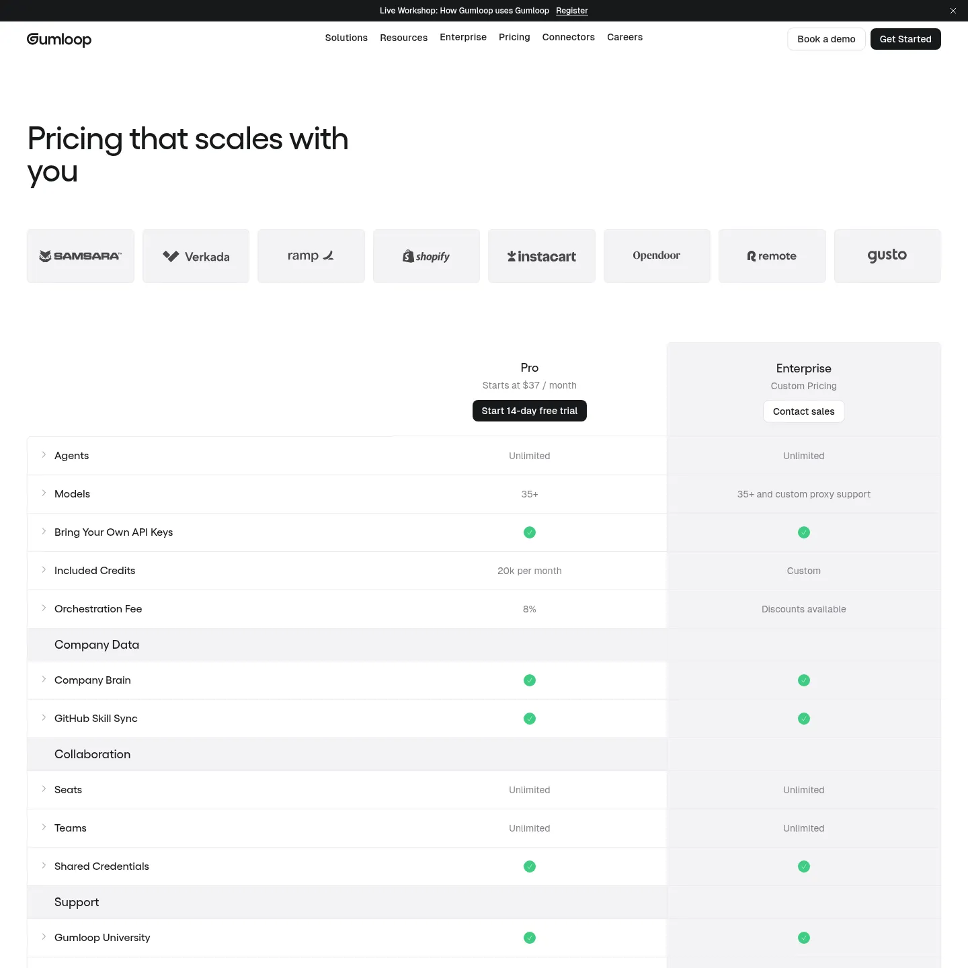Screen dimensions: 968x968
Task: Click Pro checkmark for Shared Credentials
Action: click(530, 866)
